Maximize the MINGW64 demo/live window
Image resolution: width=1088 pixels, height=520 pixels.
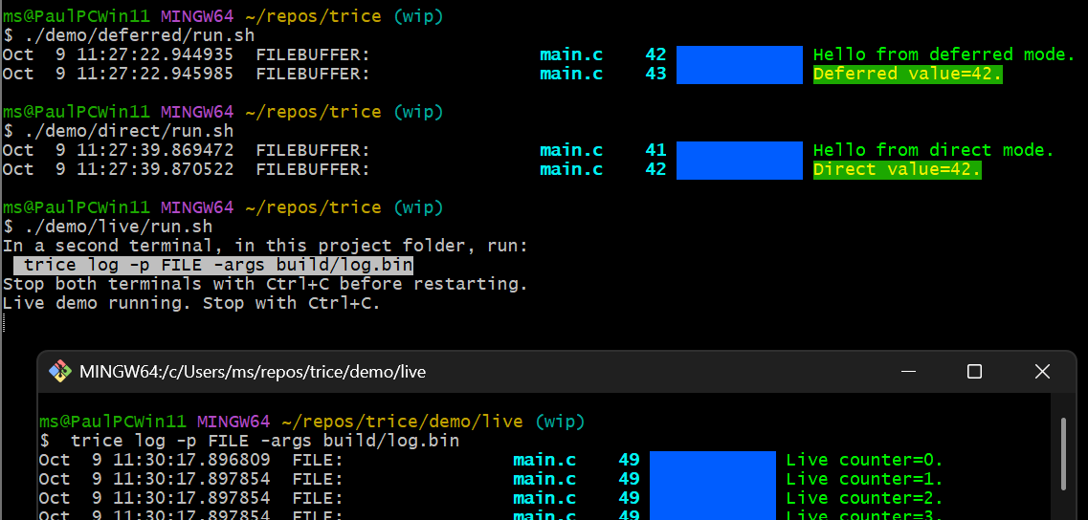coord(974,372)
